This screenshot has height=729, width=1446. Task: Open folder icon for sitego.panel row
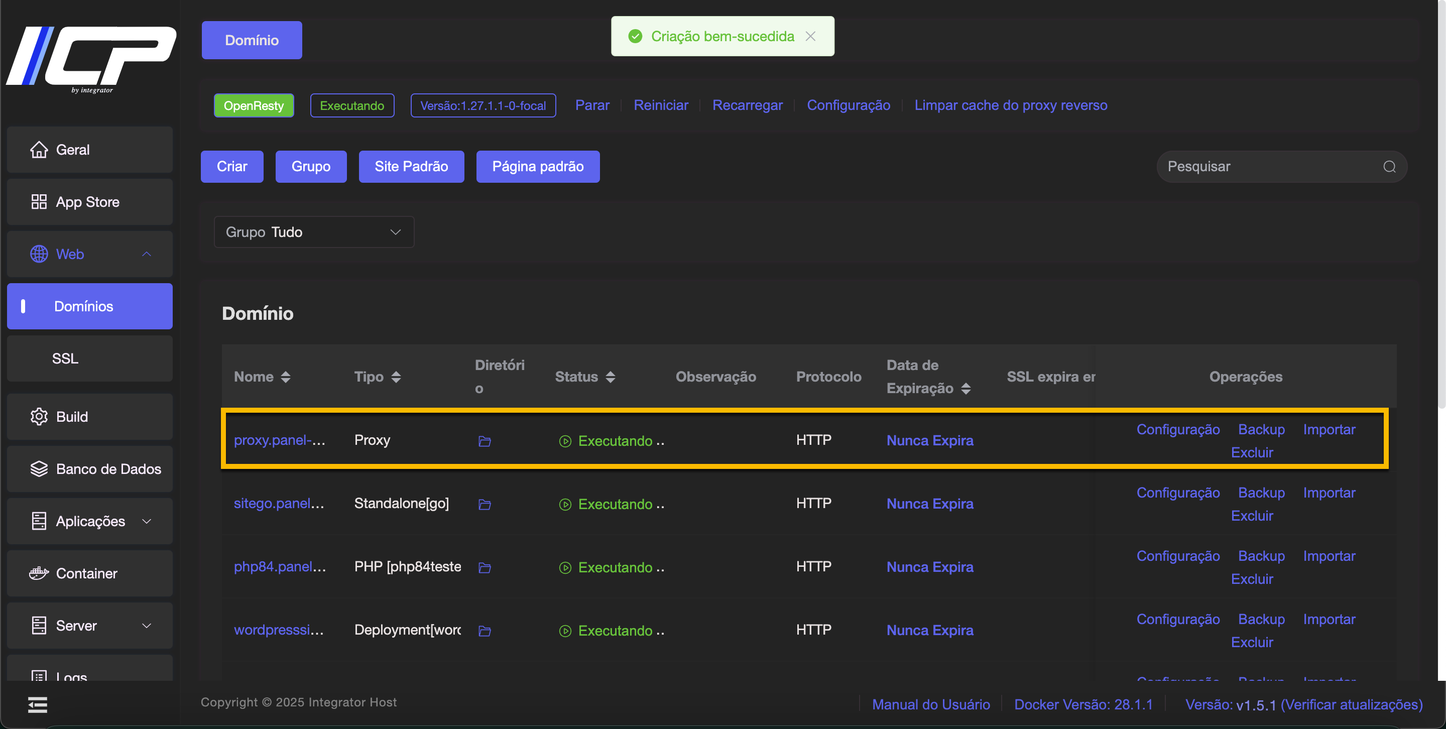[485, 505]
